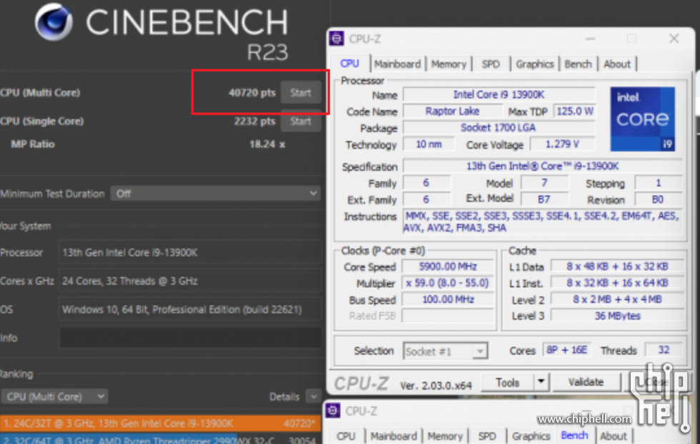This screenshot has height=444, width=700.
Task: Click the MP Ratio value 18.24 x
Action: (x=267, y=144)
